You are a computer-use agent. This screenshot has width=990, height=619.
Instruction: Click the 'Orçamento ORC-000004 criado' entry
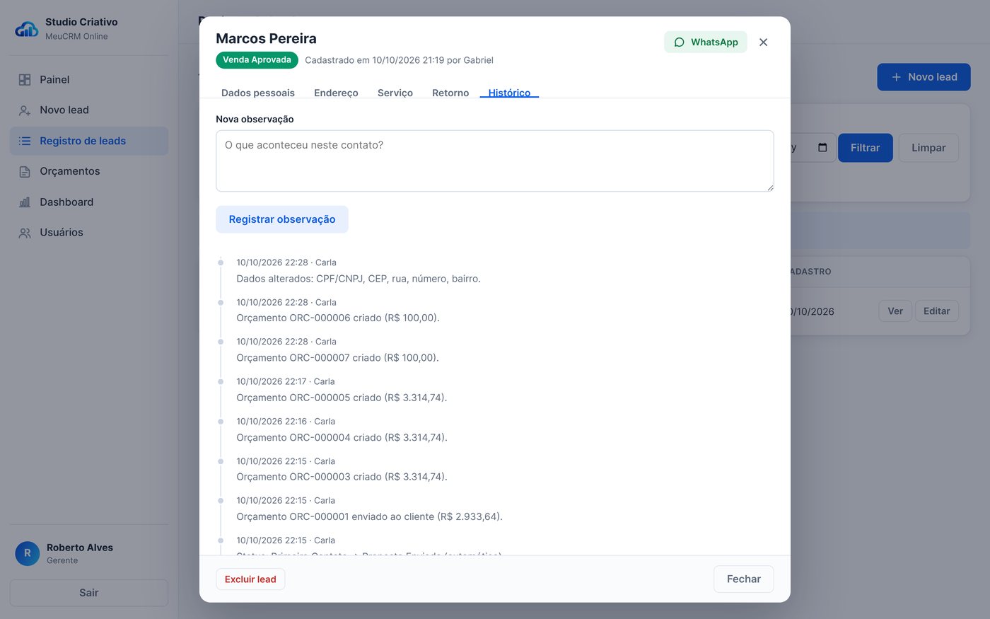(342, 437)
